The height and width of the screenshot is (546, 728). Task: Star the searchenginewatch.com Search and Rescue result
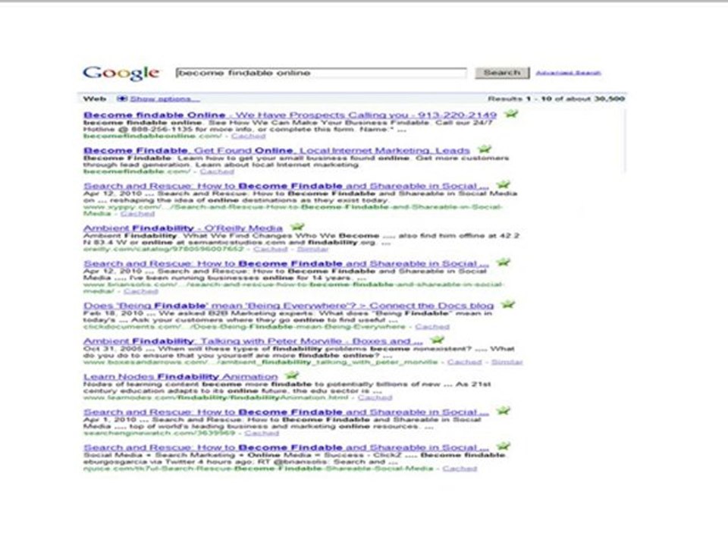click(504, 410)
